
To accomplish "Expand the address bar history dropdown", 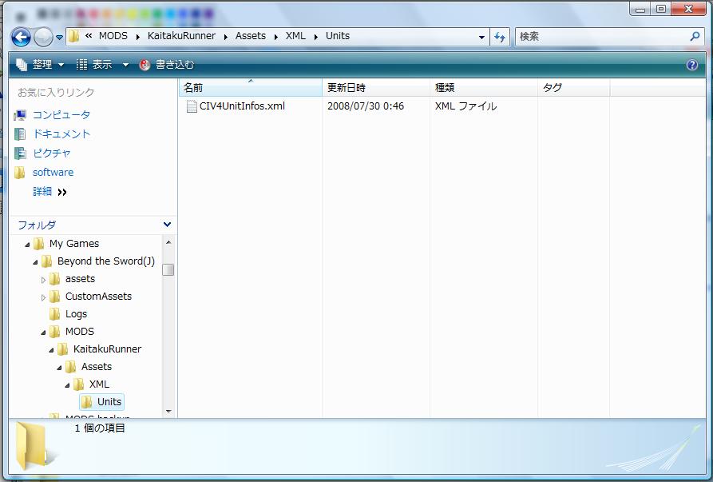I will 481,37.
